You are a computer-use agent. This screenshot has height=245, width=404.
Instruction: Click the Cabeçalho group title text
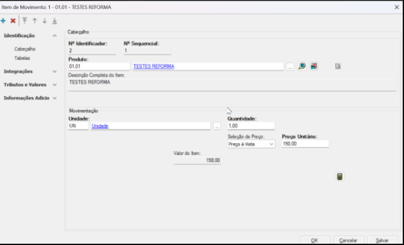coord(79,32)
